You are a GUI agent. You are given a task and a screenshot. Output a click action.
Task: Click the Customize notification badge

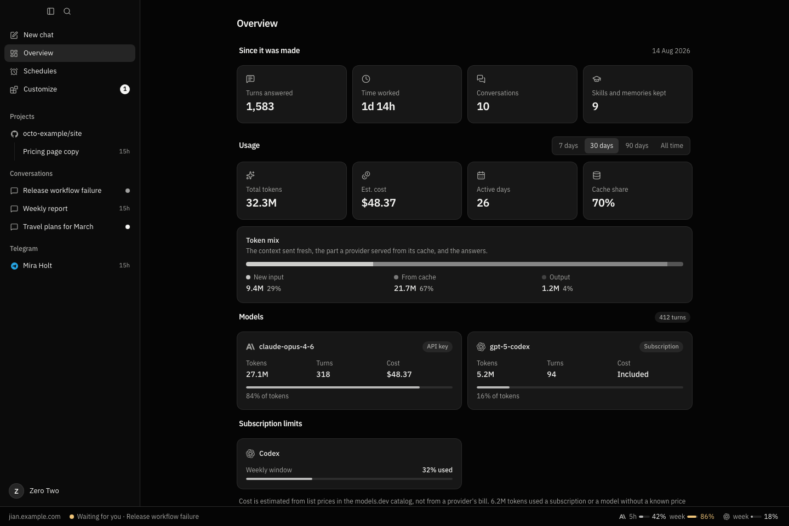click(x=125, y=89)
